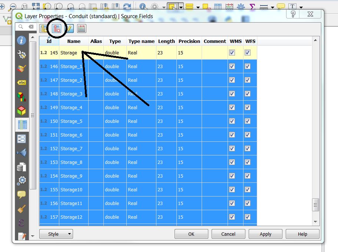Toggle WMS checkbox for Storage row
The width and height of the screenshot is (338, 252).
tap(232, 53)
